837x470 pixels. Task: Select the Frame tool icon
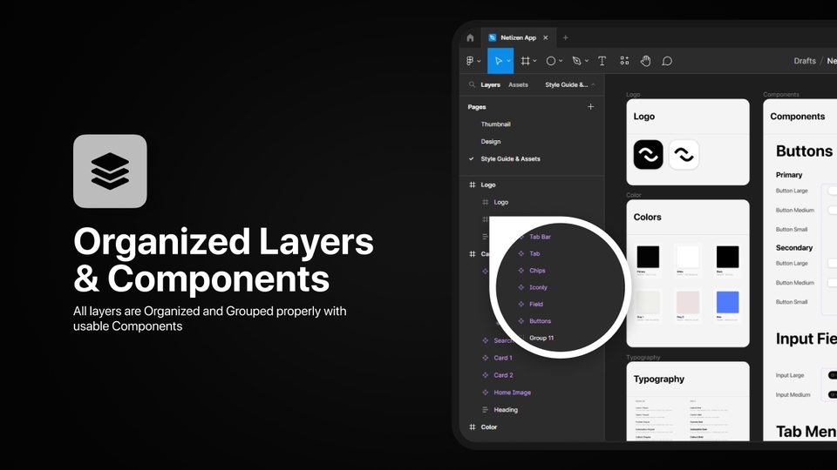click(x=525, y=61)
